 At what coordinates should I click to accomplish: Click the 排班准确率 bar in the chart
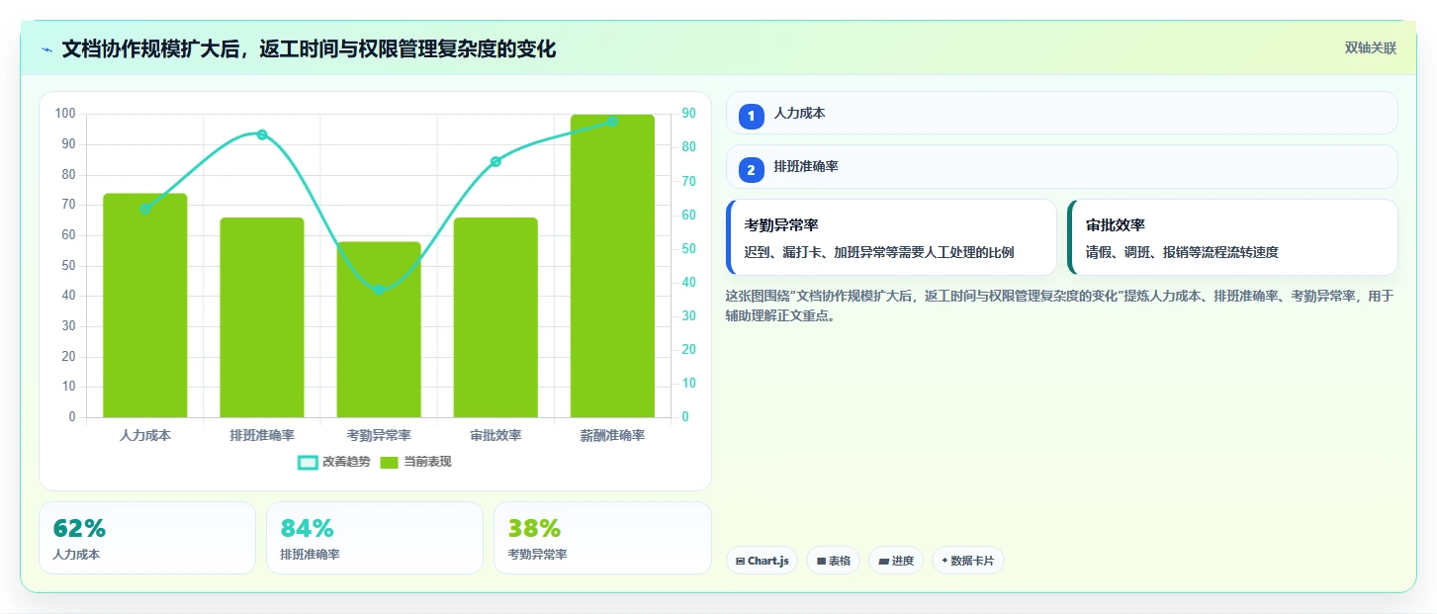[262, 317]
